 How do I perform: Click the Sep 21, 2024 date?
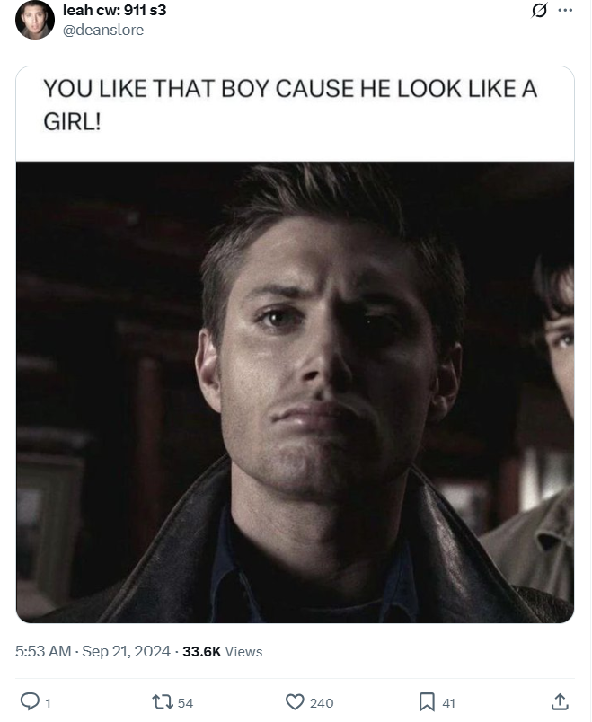(127, 652)
